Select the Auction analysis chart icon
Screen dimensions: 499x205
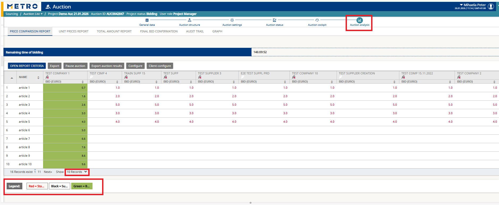click(x=359, y=20)
